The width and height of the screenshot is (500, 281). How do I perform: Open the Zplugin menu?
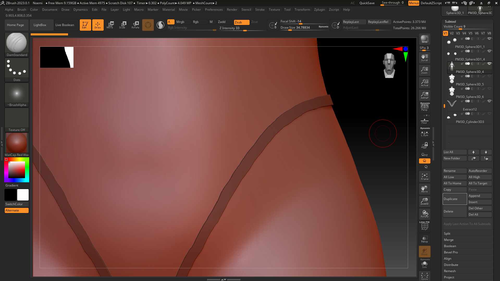click(319, 10)
